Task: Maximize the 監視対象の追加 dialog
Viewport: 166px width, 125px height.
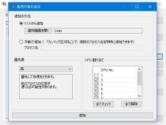Action: click(x=137, y=7)
